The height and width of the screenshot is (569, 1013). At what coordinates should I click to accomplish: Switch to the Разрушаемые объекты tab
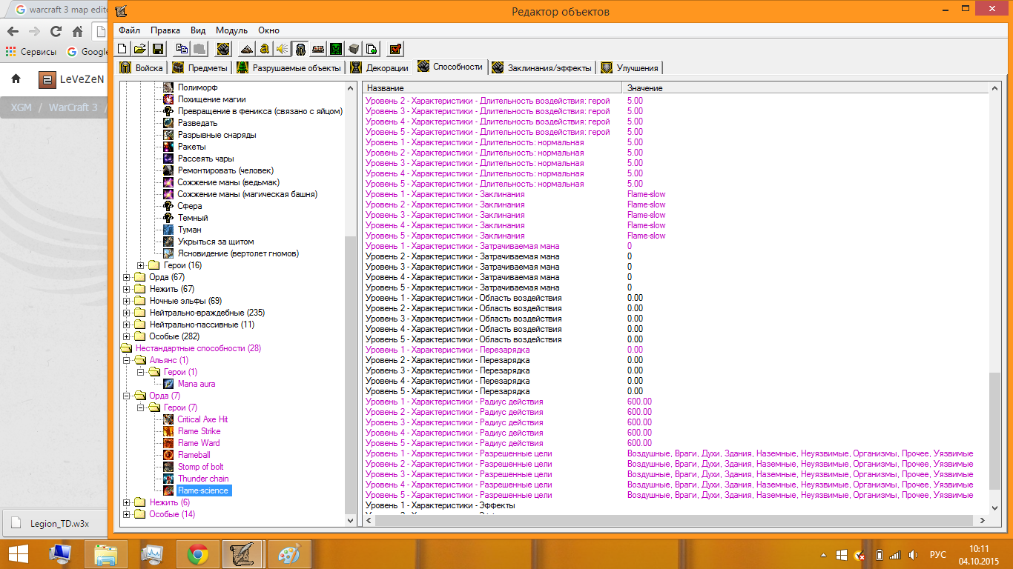(x=288, y=68)
